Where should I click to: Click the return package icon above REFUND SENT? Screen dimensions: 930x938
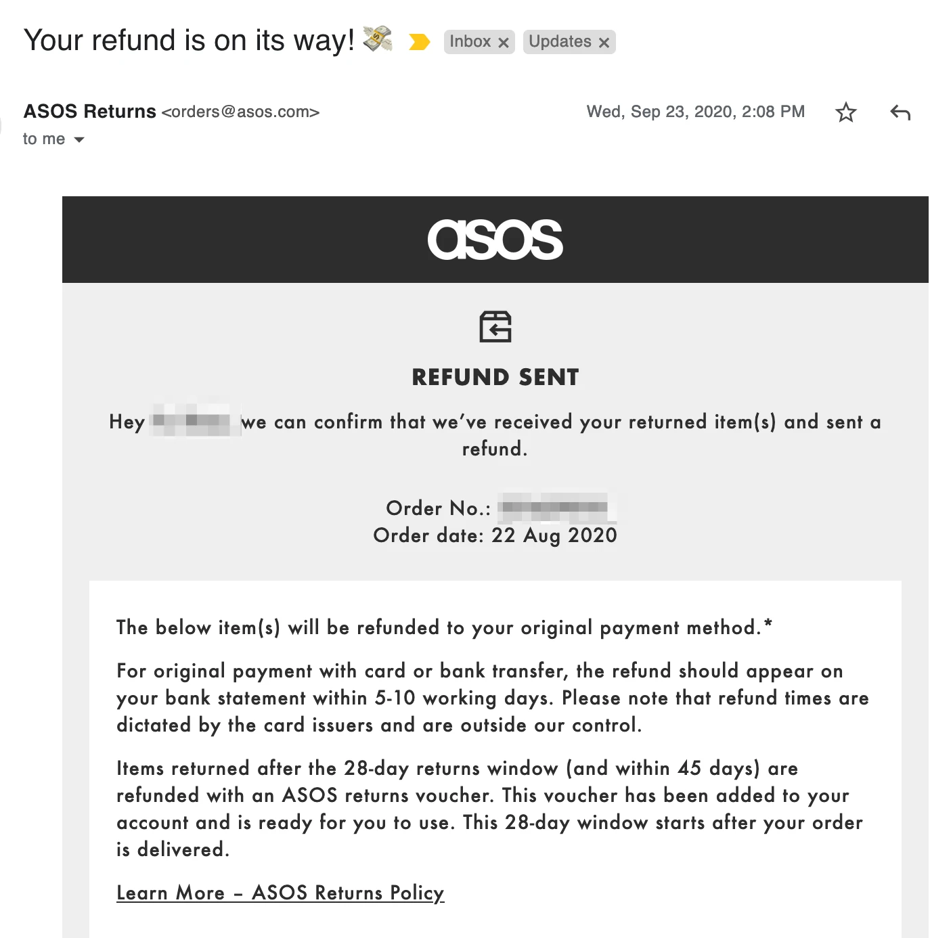[495, 327]
